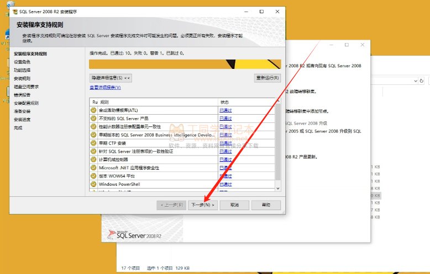430x274 pixels.
Task: Select the 准备安装 step in the sidebar
Action: tap(22, 111)
